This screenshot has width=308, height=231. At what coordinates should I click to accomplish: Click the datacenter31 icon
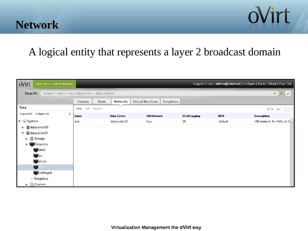click(28, 133)
